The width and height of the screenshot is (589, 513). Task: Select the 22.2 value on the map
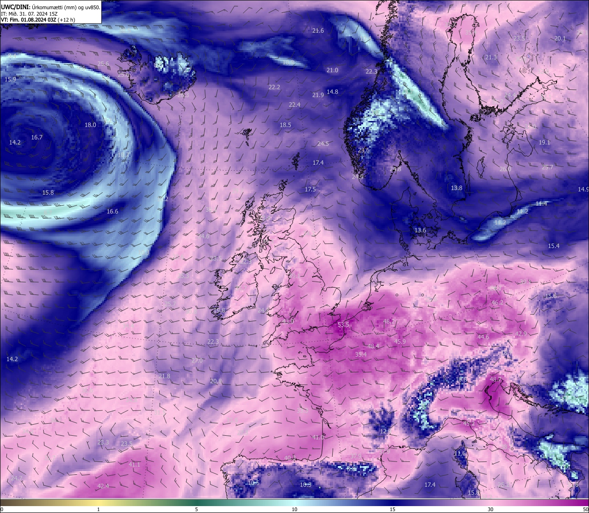click(274, 87)
